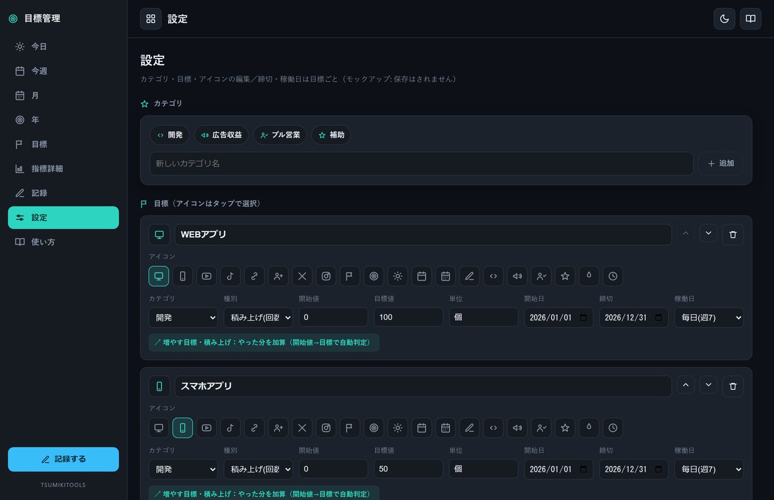The width and height of the screenshot is (774, 500).
Task: Edit 目標値 field showing 100
Action: [409, 317]
